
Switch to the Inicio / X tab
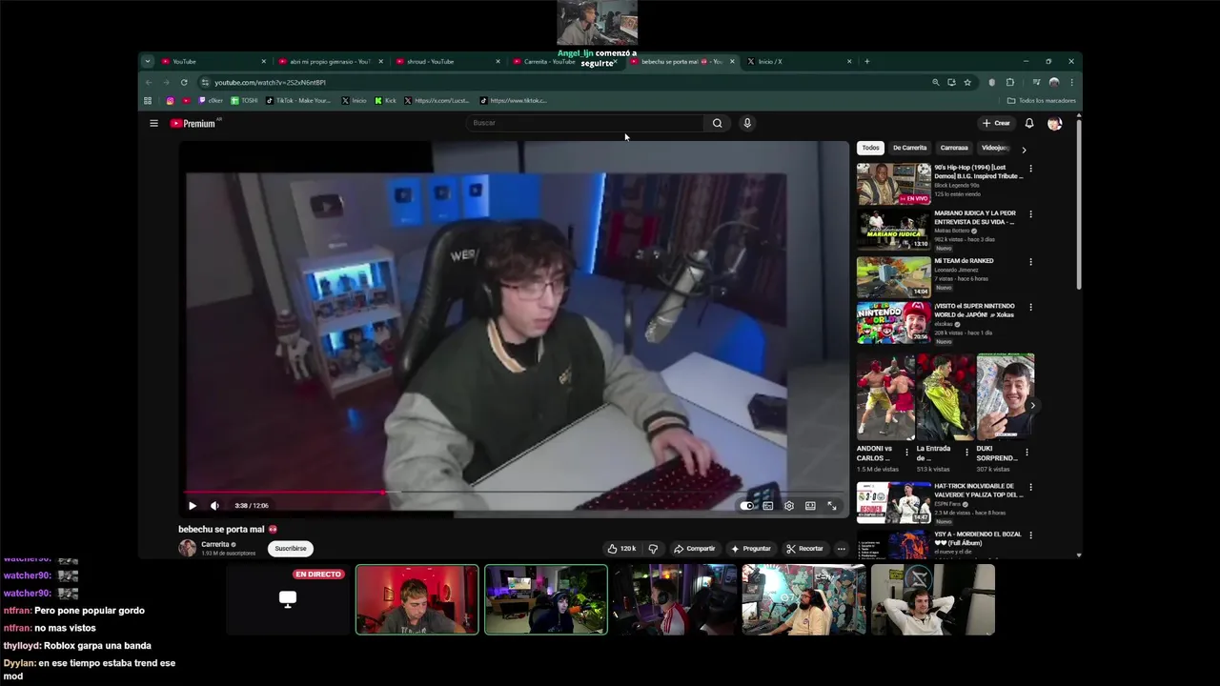[x=799, y=61]
